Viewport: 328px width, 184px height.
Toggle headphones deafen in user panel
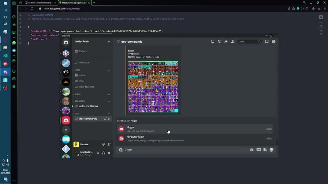click(x=103, y=153)
